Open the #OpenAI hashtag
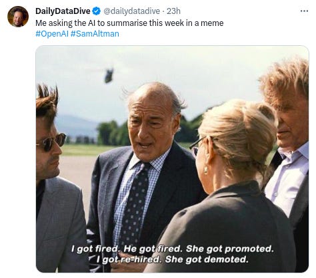 point(52,34)
